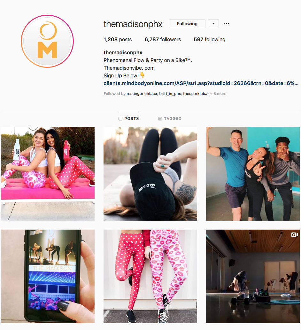The width and height of the screenshot is (301, 330).
Task: Open the thesparklebar follower profile
Action: coord(196,94)
